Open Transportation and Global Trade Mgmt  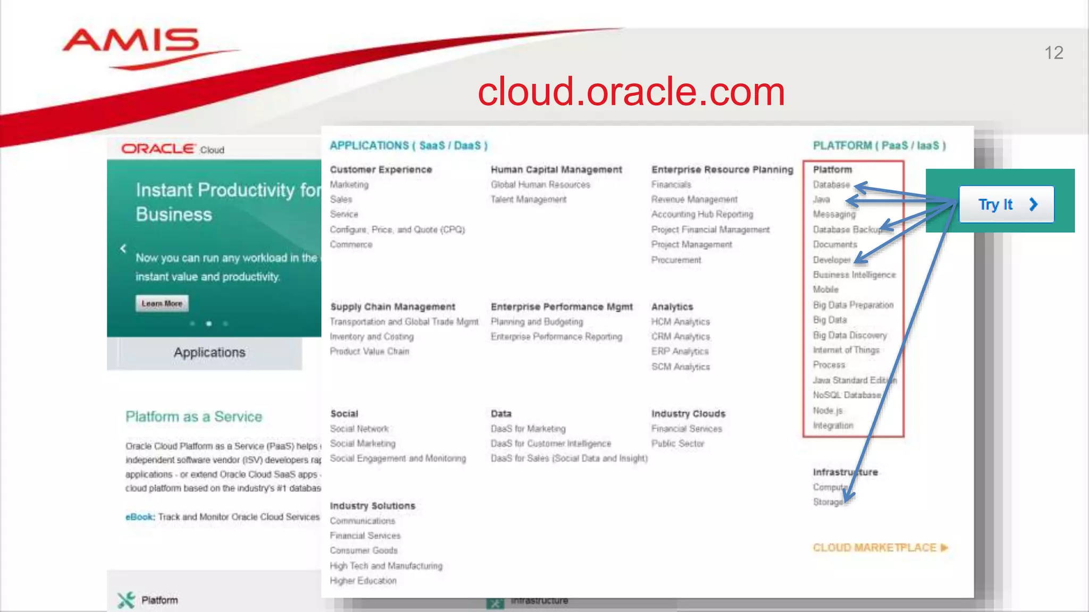tap(404, 322)
